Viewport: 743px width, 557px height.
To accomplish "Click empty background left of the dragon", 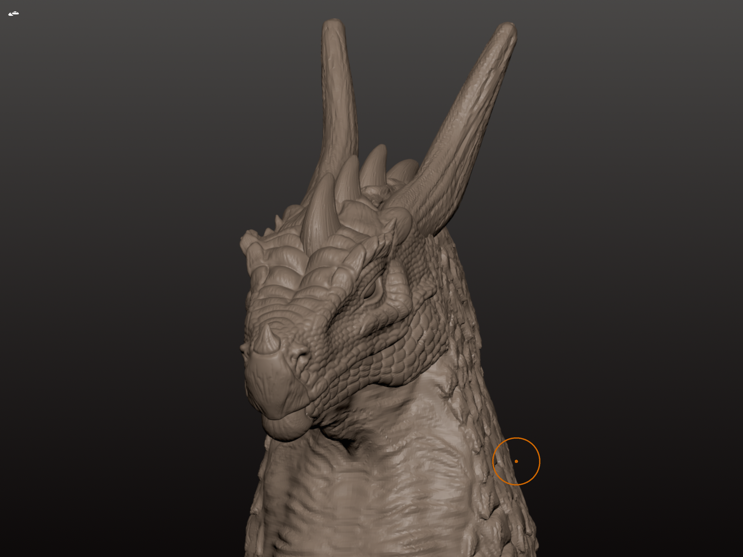I will (118, 269).
